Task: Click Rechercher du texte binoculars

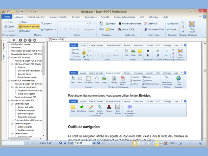Action: tap(130, 23)
